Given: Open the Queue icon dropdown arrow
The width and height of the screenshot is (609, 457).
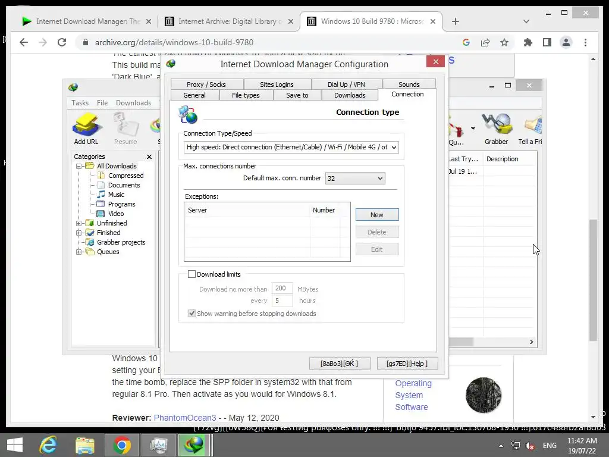Looking at the screenshot, I should [473, 129].
